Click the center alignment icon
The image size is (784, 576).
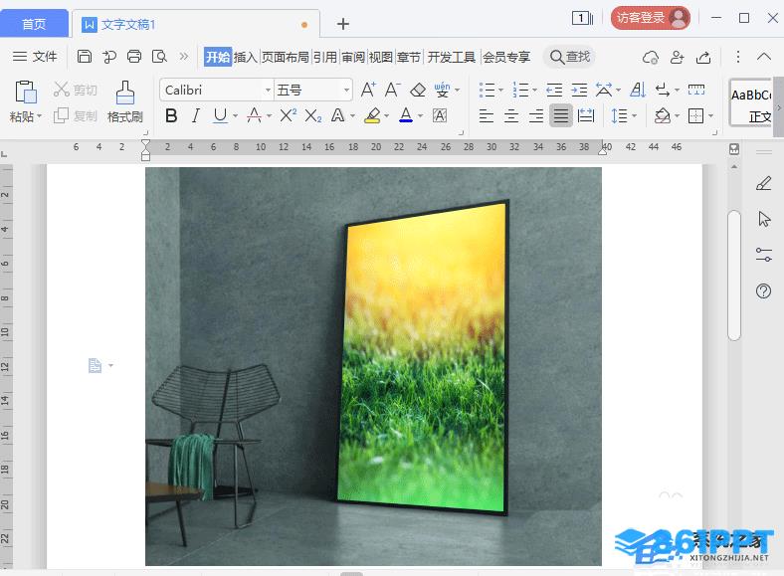coord(511,116)
